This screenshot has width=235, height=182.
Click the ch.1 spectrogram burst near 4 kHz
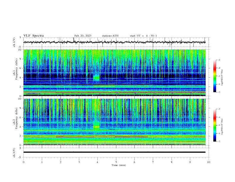click(x=96, y=78)
